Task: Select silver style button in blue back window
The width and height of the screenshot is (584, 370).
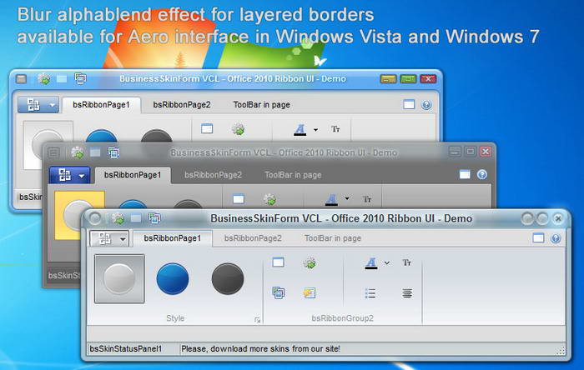Action: [x=48, y=145]
